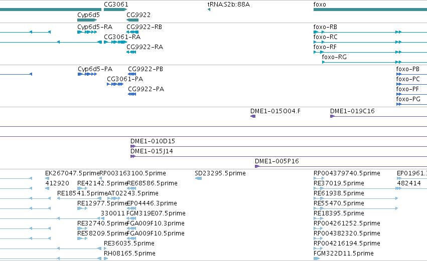
Task: Click the 482414 feature label
Action: pos(409,183)
